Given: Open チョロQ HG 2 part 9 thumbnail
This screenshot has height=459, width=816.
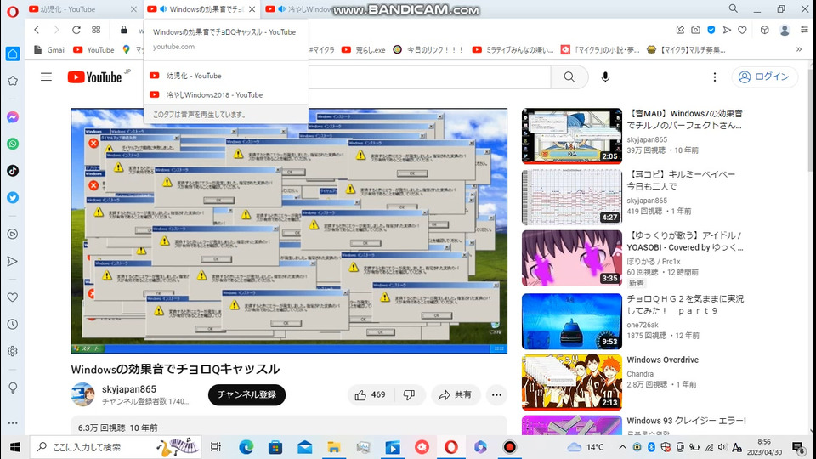Looking at the screenshot, I should pos(572,321).
